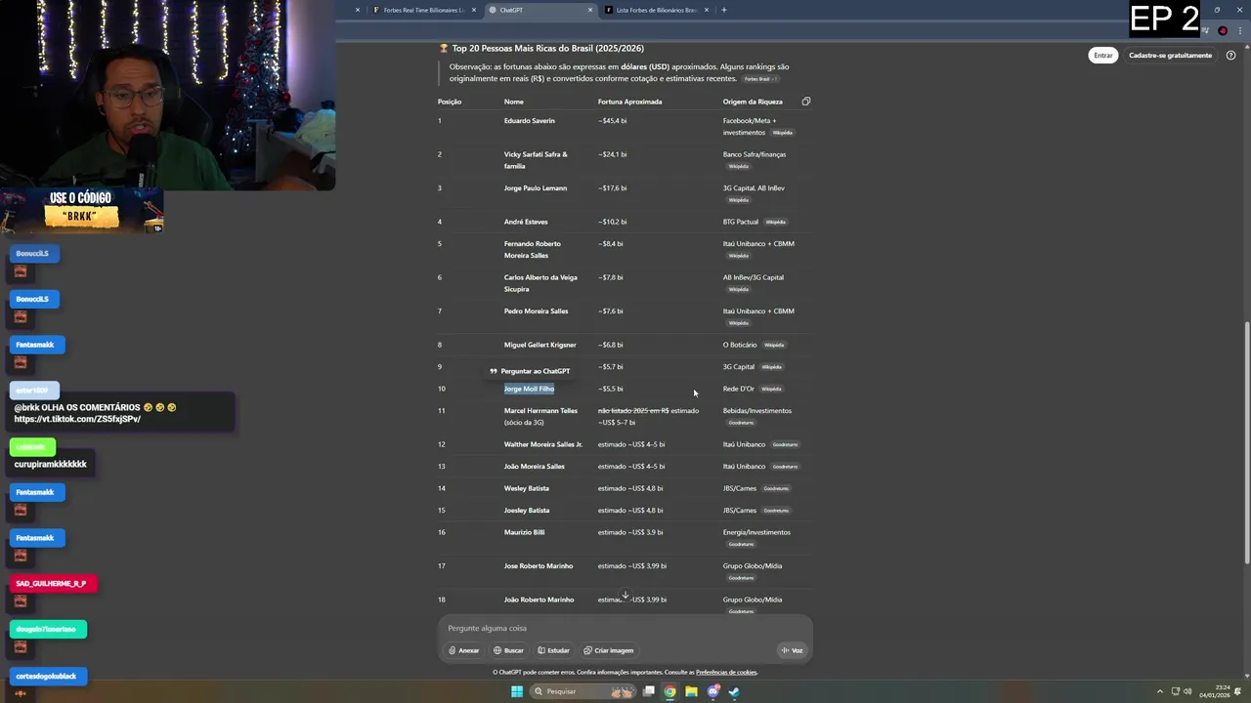Click the Origem da Riqueza column header
The height and width of the screenshot is (703, 1251).
point(753,102)
